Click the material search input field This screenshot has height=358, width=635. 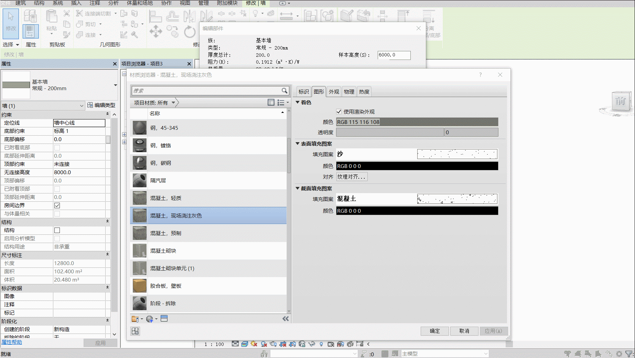206,91
